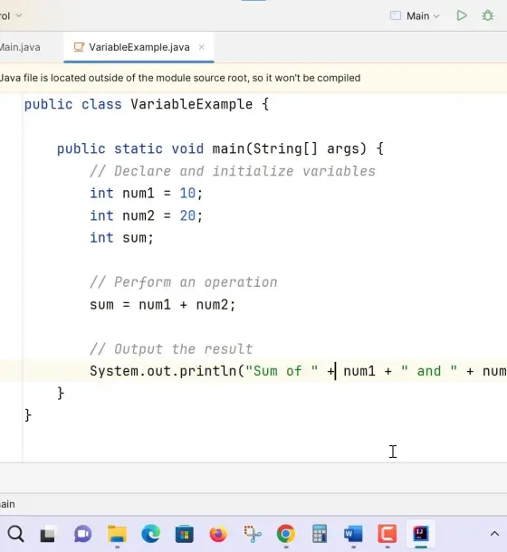Image resolution: width=507 pixels, height=552 pixels.
Task: Open Calculator from the taskbar
Action: pos(320,534)
